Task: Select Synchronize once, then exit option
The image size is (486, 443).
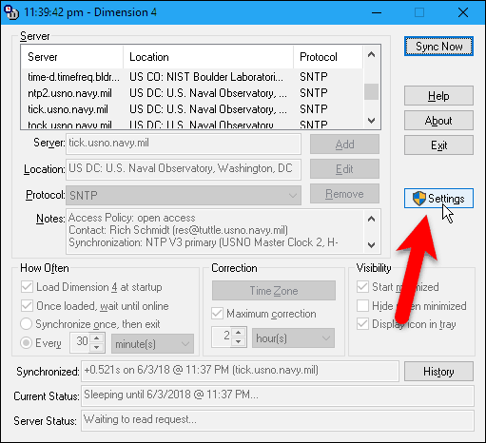Action: point(26,324)
